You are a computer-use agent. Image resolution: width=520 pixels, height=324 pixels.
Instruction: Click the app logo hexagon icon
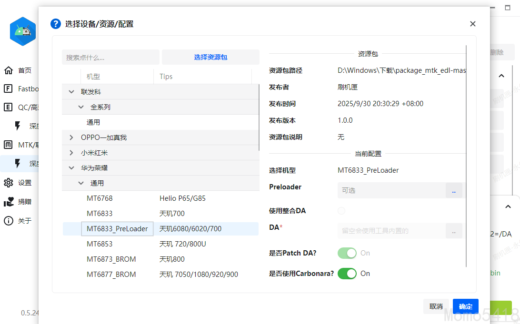click(23, 31)
